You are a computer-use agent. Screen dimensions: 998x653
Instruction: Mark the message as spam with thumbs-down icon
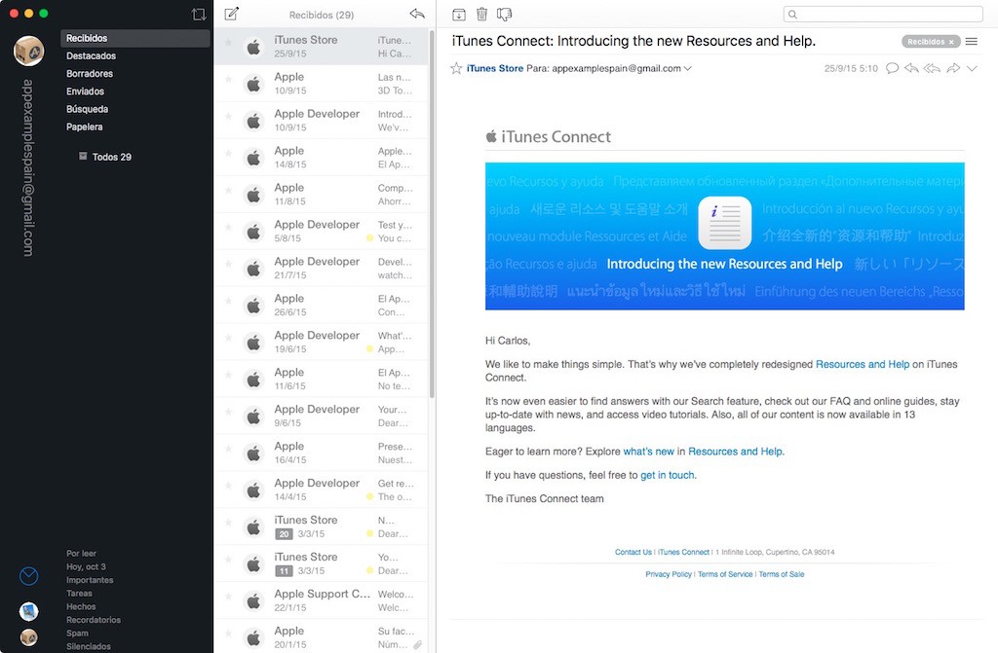[504, 14]
